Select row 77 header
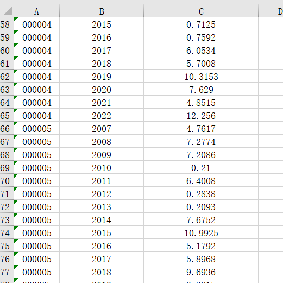Viewport: 283px width, 283px height. (x=7, y=272)
